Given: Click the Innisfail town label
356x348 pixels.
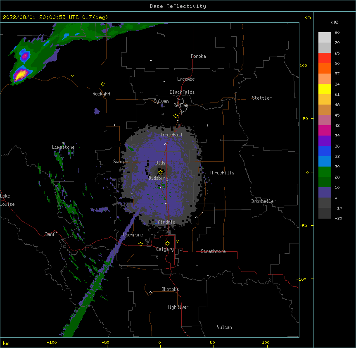Looking at the screenshot, I should 171,135.
